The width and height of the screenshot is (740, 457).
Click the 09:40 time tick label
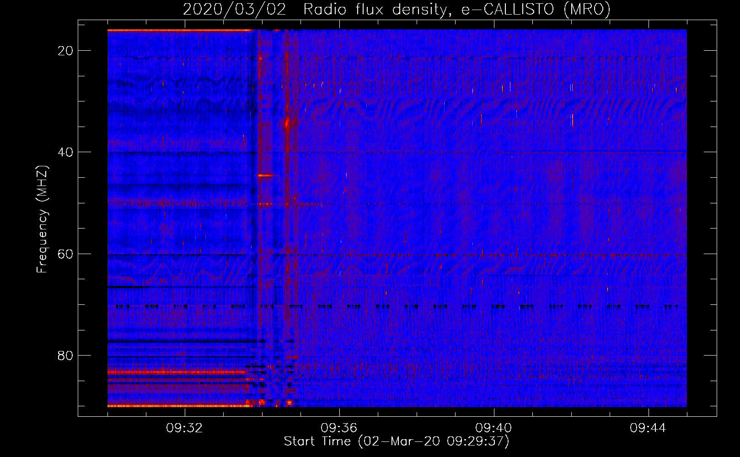tap(493, 428)
